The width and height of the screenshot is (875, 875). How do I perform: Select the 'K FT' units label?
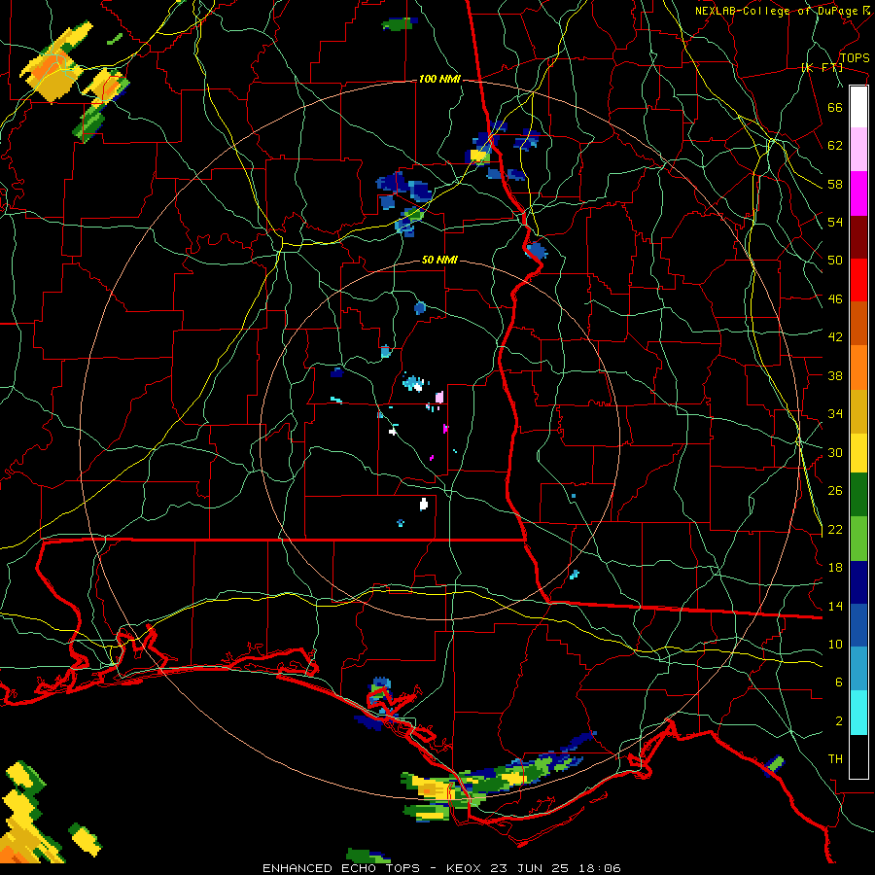pos(822,68)
